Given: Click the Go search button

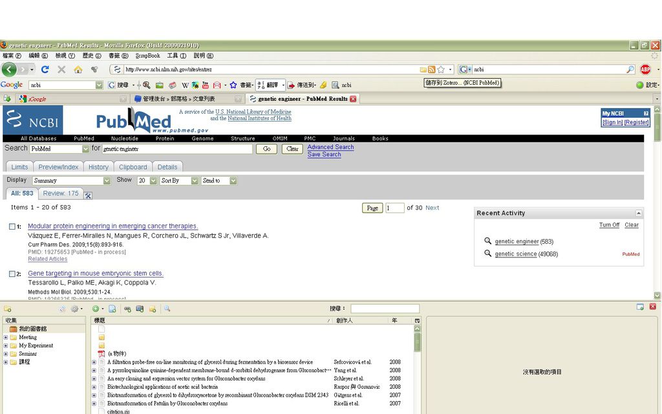Looking at the screenshot, I should click(x=267, y=149).
